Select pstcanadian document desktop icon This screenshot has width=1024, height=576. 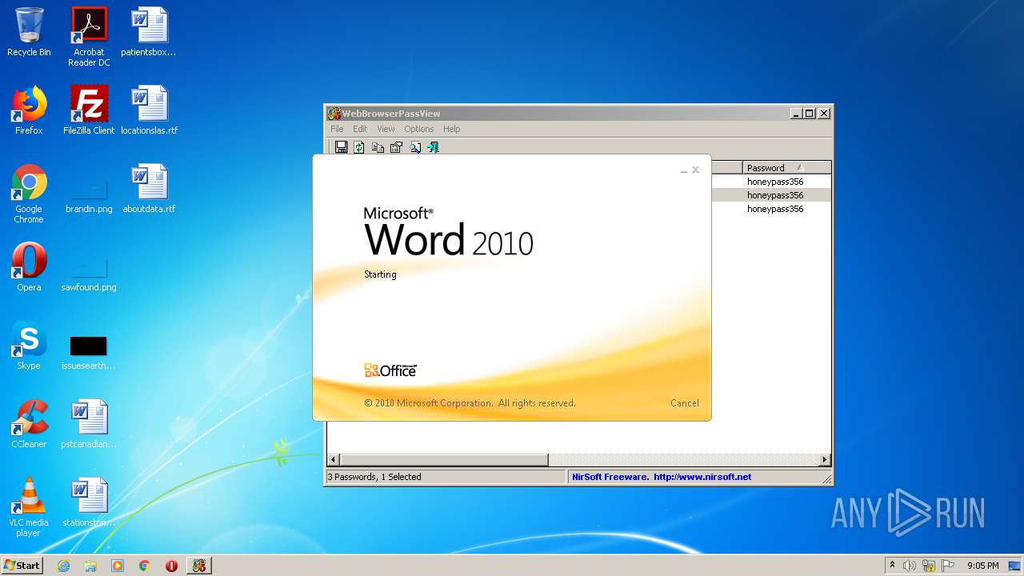[x=89, y=424]
